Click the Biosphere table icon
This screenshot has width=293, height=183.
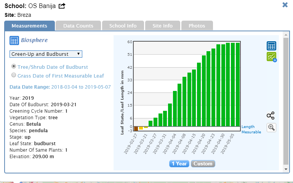(14, 40)
